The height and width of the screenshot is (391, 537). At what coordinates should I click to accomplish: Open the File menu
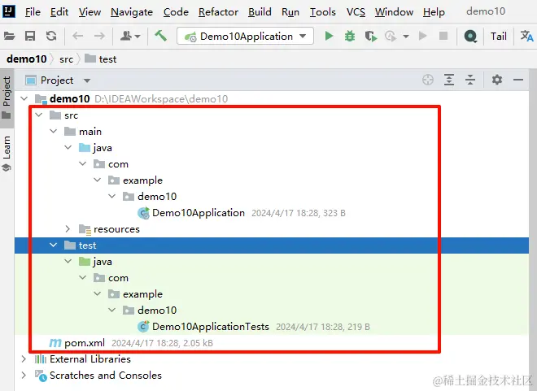[x=33, y=12]
